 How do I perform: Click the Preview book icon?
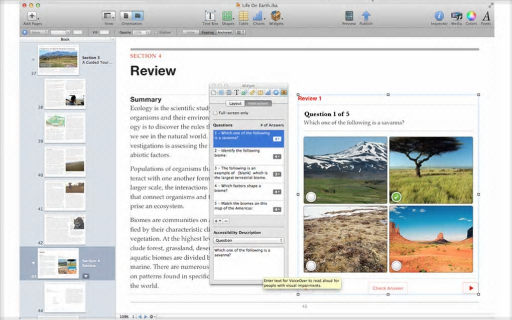click(x=349, y=16)
